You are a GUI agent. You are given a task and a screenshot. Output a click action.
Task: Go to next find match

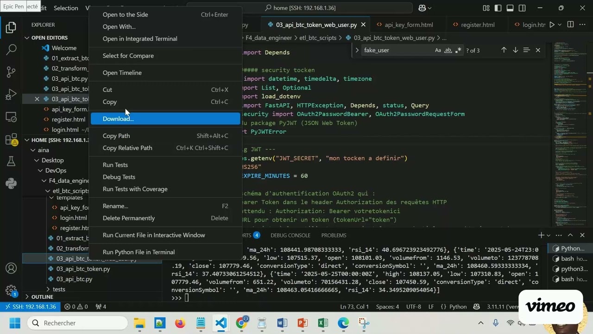515,50
